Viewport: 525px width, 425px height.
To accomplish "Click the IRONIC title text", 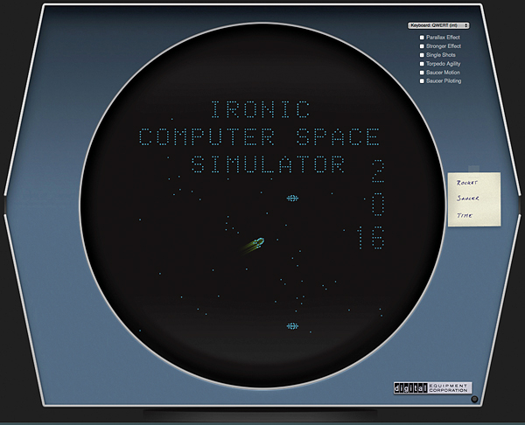I will click(261, 109).
